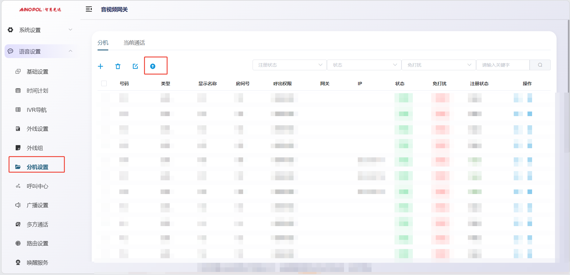This screenshot has height=275, width=570.
Task: Click the search magnifier icon
Action: (540, 65)
